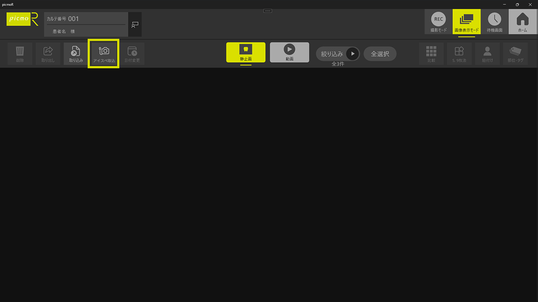Switch to 撮影モード REC tab

438,22
